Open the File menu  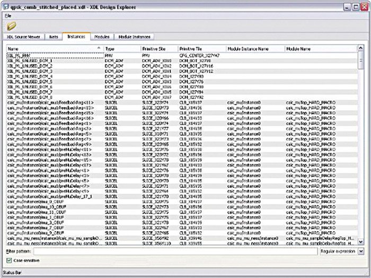coord(8,15)
